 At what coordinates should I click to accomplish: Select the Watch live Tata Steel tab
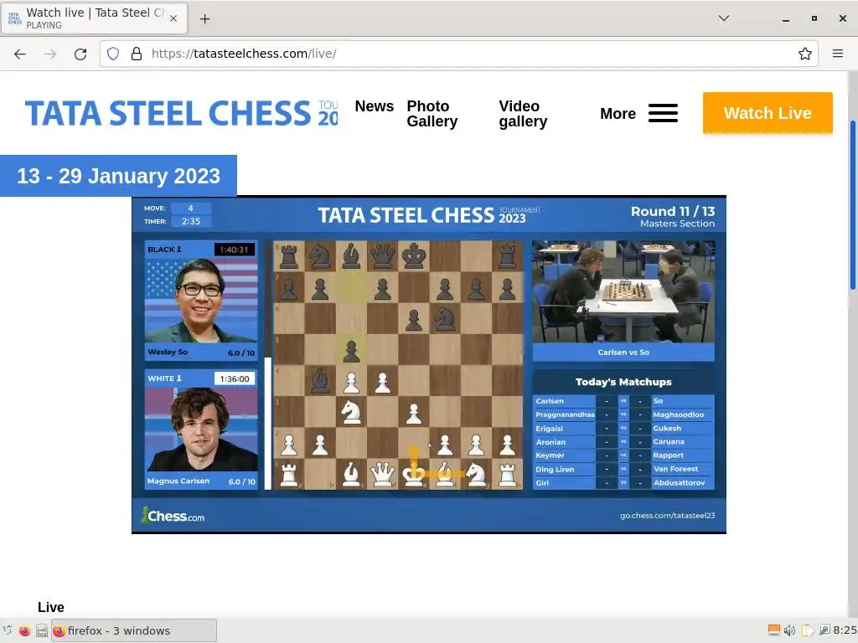click(x=94, y=18)
